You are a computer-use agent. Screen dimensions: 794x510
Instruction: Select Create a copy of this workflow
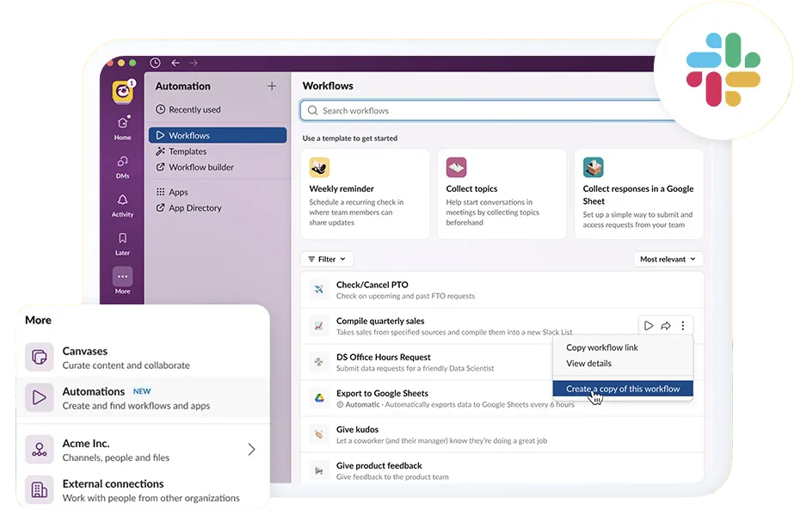tap(623, 389)
